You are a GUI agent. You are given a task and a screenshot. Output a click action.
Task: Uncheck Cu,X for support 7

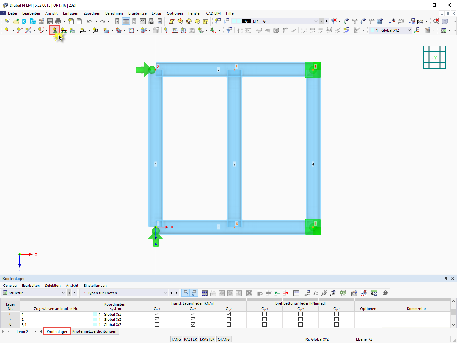point(157,319)
